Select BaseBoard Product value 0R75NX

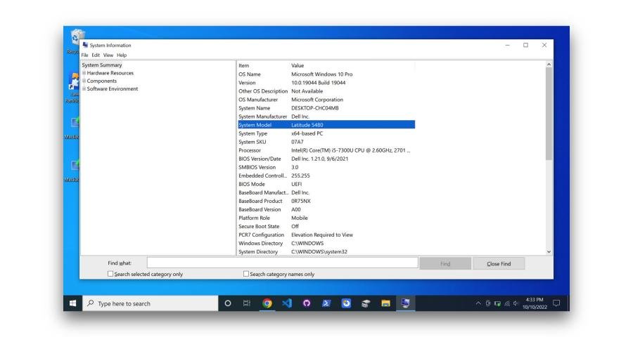click(x=301, y=201)
